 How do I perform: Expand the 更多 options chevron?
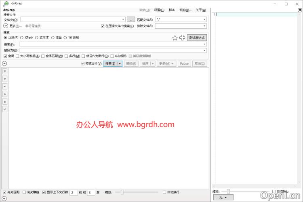point(6,26)
